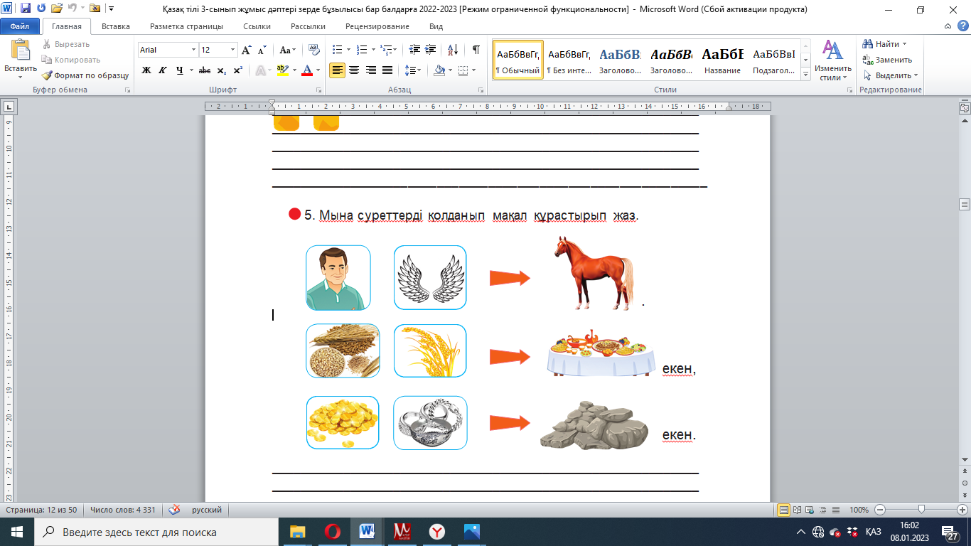Switch to the Рассылки tab
Screen dimensions: 971x546
pyautogui.click(x=308, y=26)
